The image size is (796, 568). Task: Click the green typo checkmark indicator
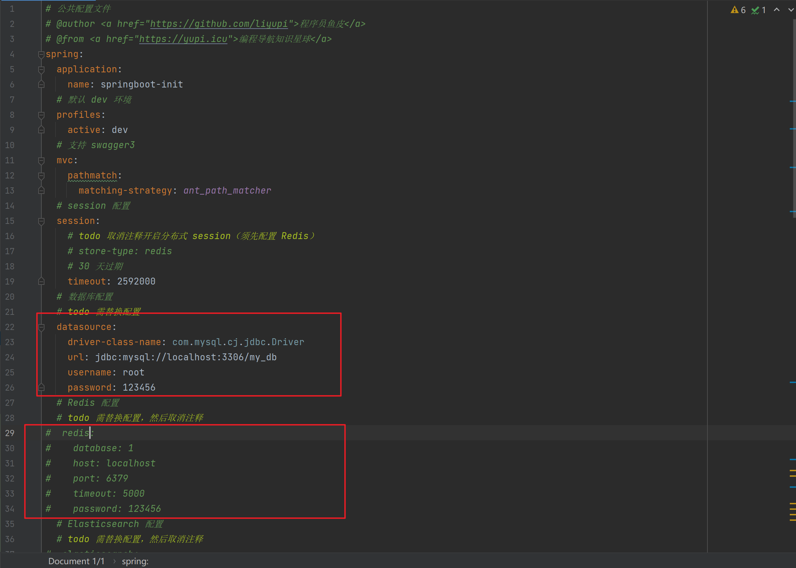[x=755, y=10]
